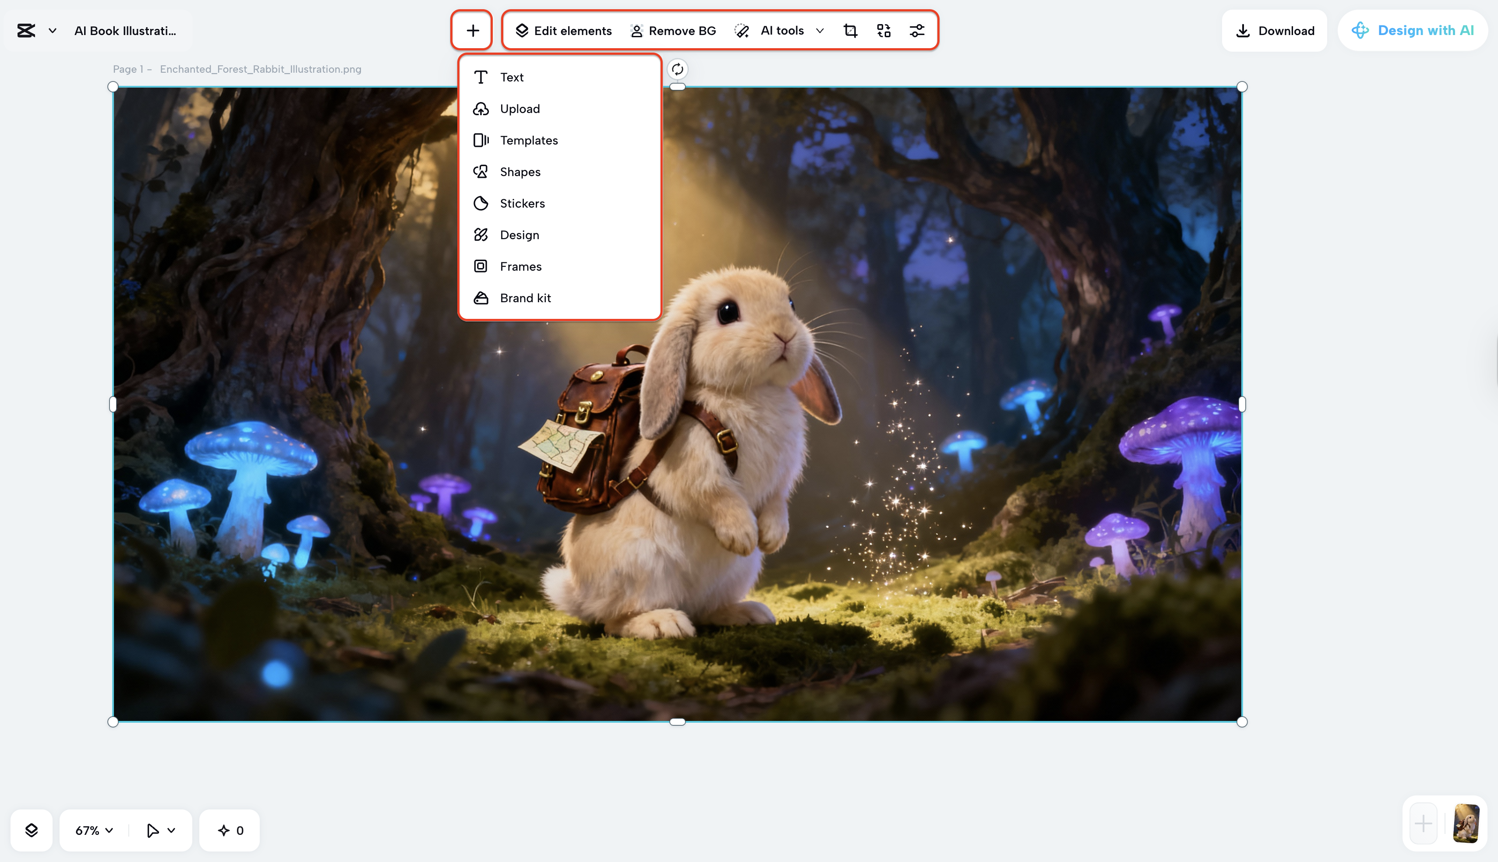This screenshot has height=862, width=1498.
Task: Open the CapCut logo menu chevron
Action: (52, 30)
